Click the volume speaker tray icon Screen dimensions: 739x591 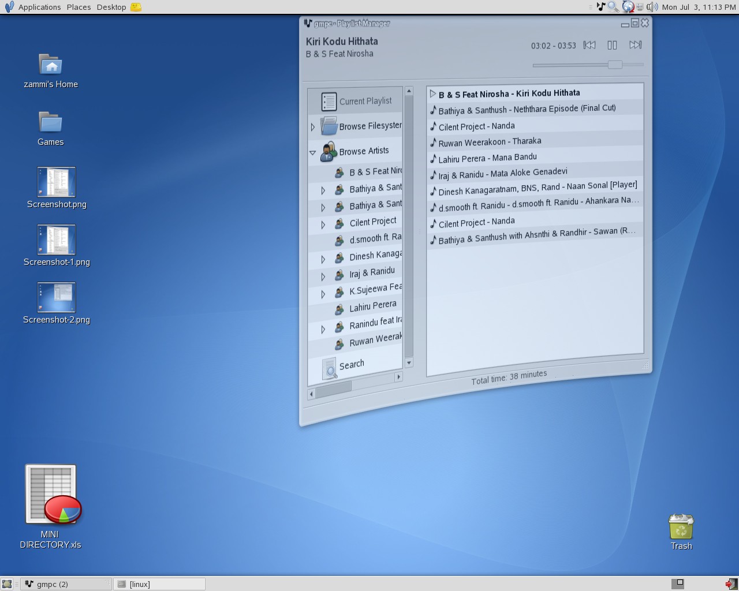pos(652,7)
